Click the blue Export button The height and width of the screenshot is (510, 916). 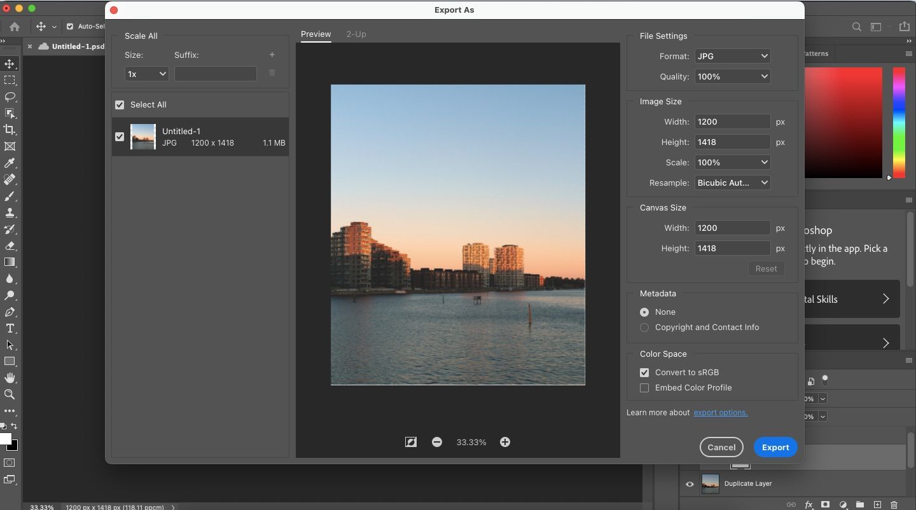coord(775,447)
